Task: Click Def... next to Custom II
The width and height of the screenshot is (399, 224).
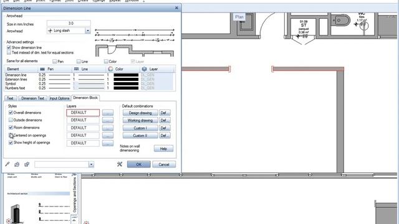Action: [165, 136]
